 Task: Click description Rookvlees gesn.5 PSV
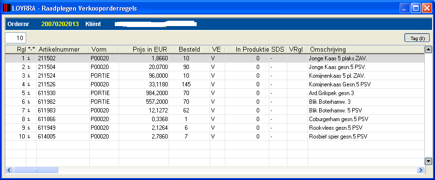[336, 127]
